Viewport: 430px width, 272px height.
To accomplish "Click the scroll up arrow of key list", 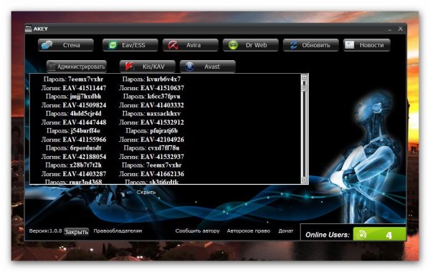I will [304, 77].
